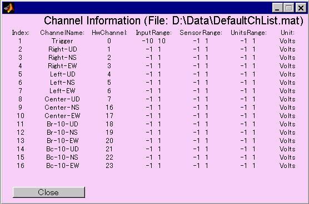The image size is (309, 204).
Task: Click the UnitsRange: column header
Action: tap(248, 33)
